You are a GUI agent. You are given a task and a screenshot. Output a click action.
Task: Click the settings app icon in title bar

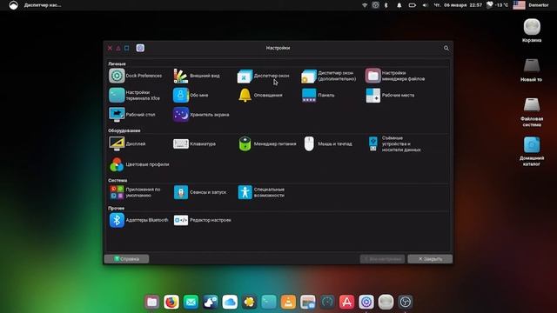(x=140, y=48)
